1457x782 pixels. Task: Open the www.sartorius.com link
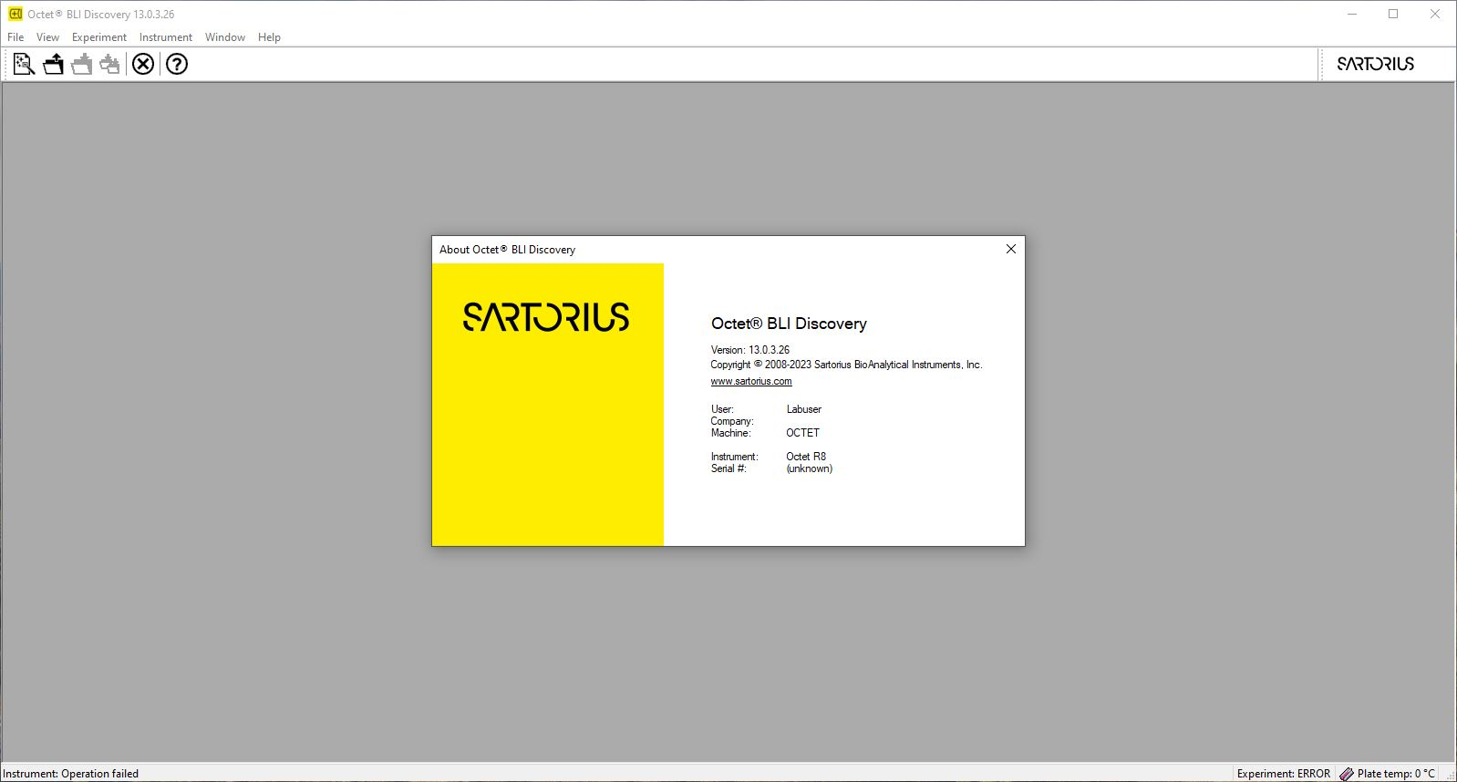(x=751, y=381)
